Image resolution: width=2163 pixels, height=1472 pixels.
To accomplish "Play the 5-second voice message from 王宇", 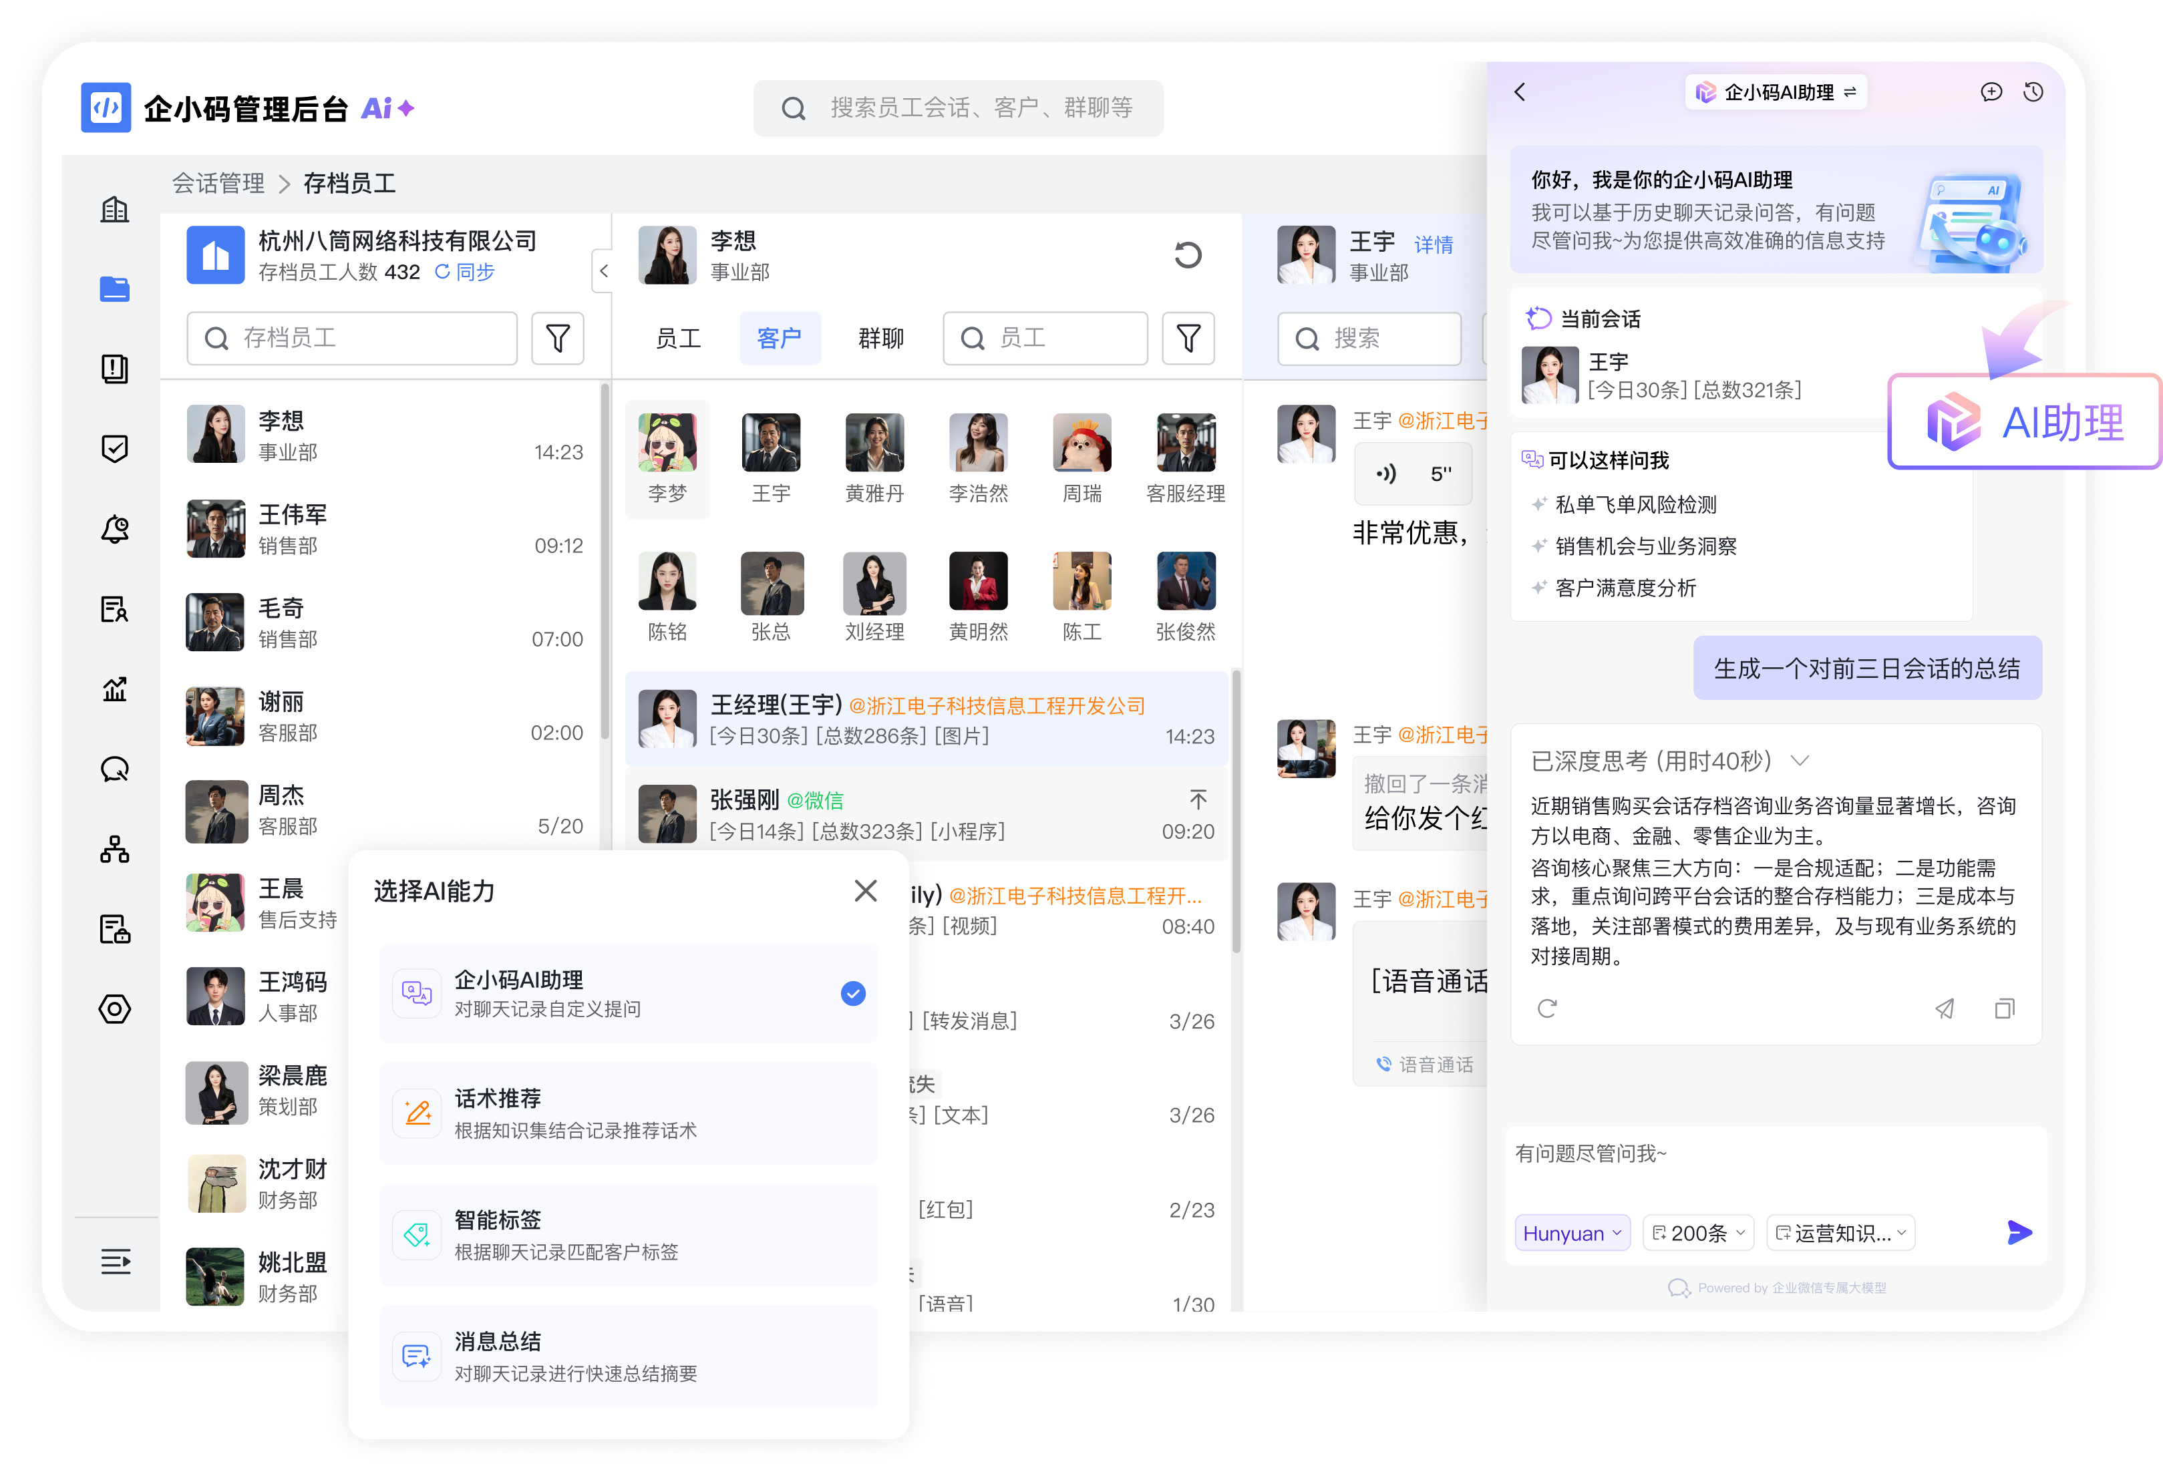I will 1413,473.
